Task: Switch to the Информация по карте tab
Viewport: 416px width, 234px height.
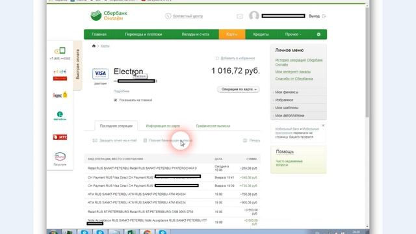Action: pyautogui.click(x=163, y=125)
